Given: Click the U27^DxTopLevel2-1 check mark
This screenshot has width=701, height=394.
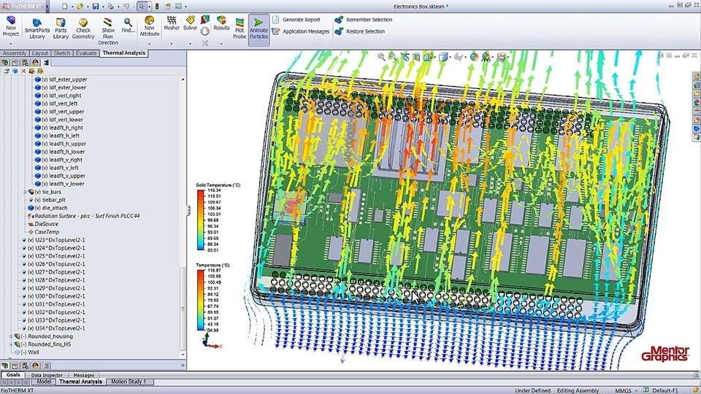Looking at the screenshot, I should click(x=24, y=272).
